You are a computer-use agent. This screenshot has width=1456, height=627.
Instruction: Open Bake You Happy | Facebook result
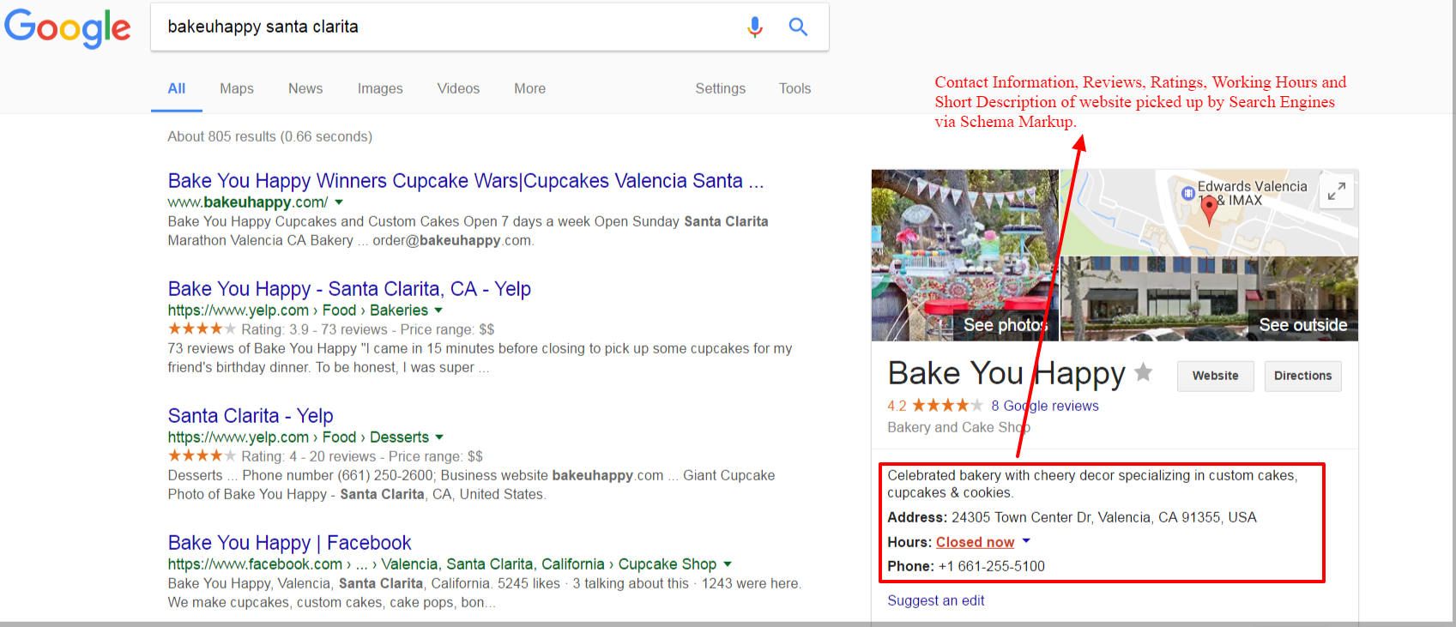(x=290, y=543)
